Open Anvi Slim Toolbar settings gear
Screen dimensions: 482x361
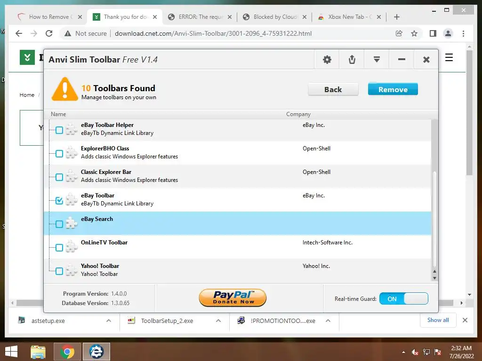coord(327,59)
